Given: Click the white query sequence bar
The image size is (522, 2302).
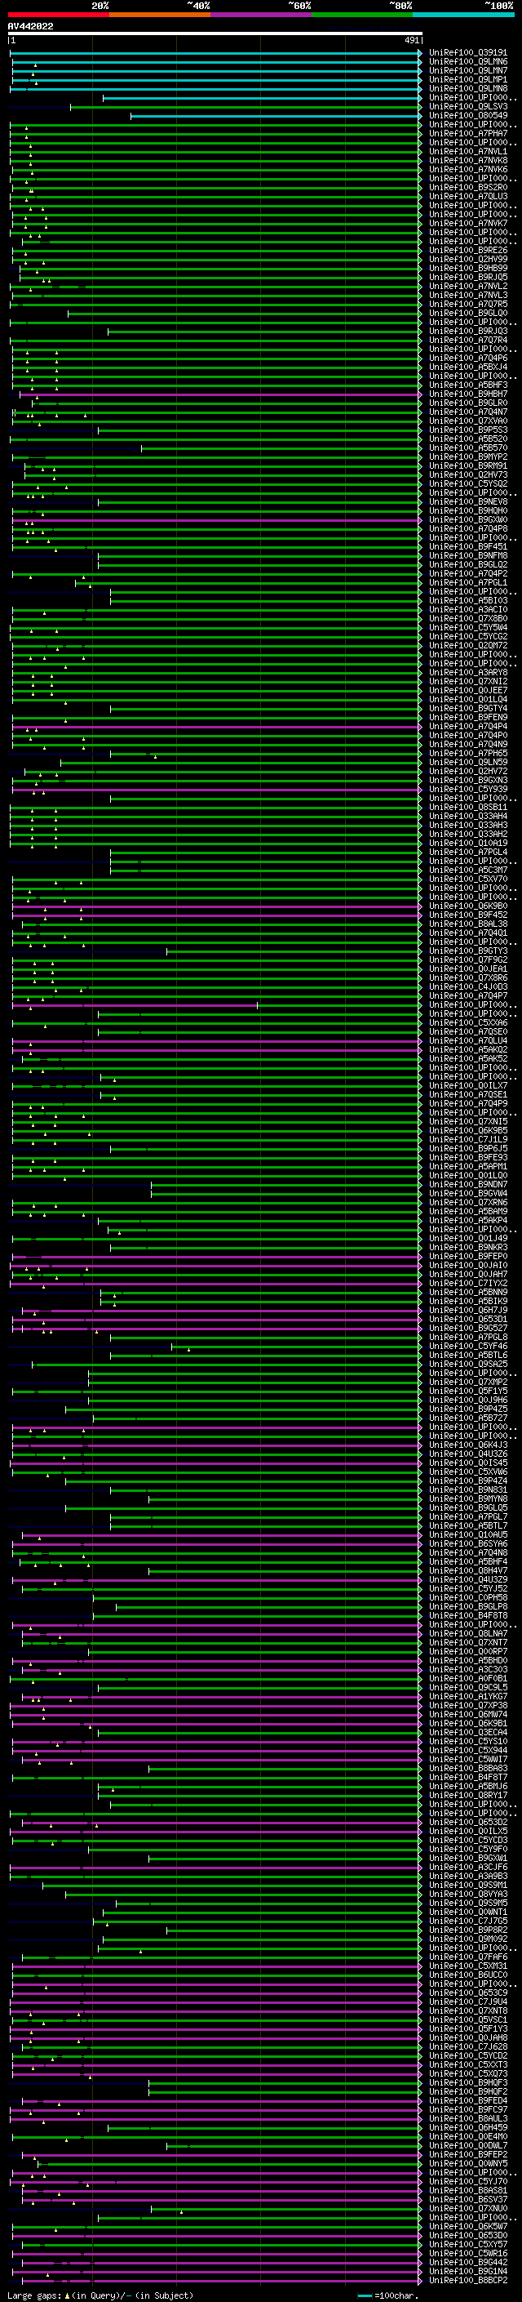Looking at the screenshot, I should (x=215, y=33).
